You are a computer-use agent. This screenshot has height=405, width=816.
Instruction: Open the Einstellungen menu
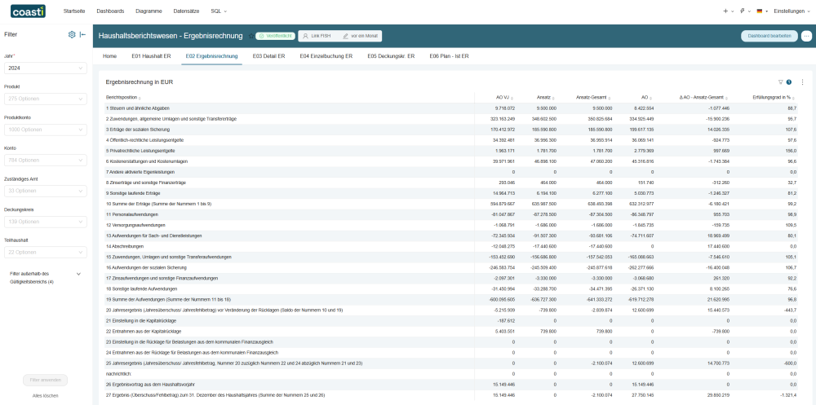[792, 11]
